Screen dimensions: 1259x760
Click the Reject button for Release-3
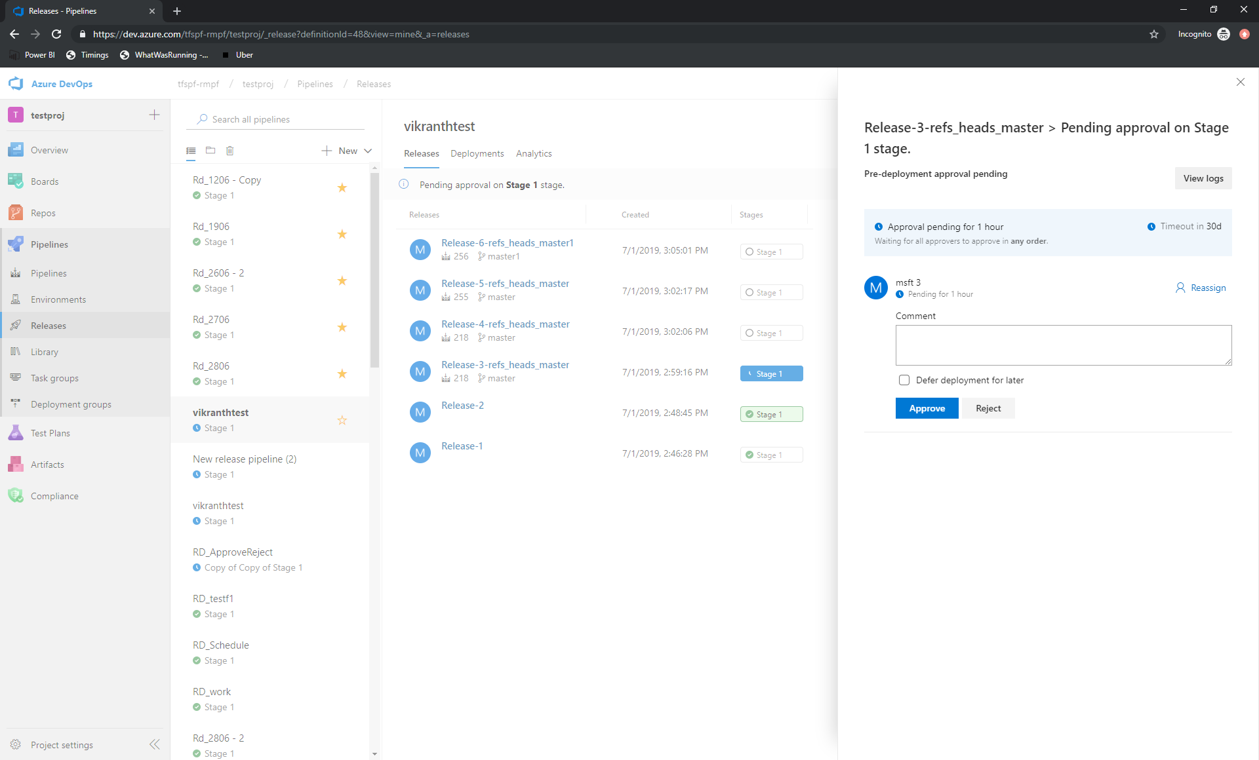click(x=988, y=408)
